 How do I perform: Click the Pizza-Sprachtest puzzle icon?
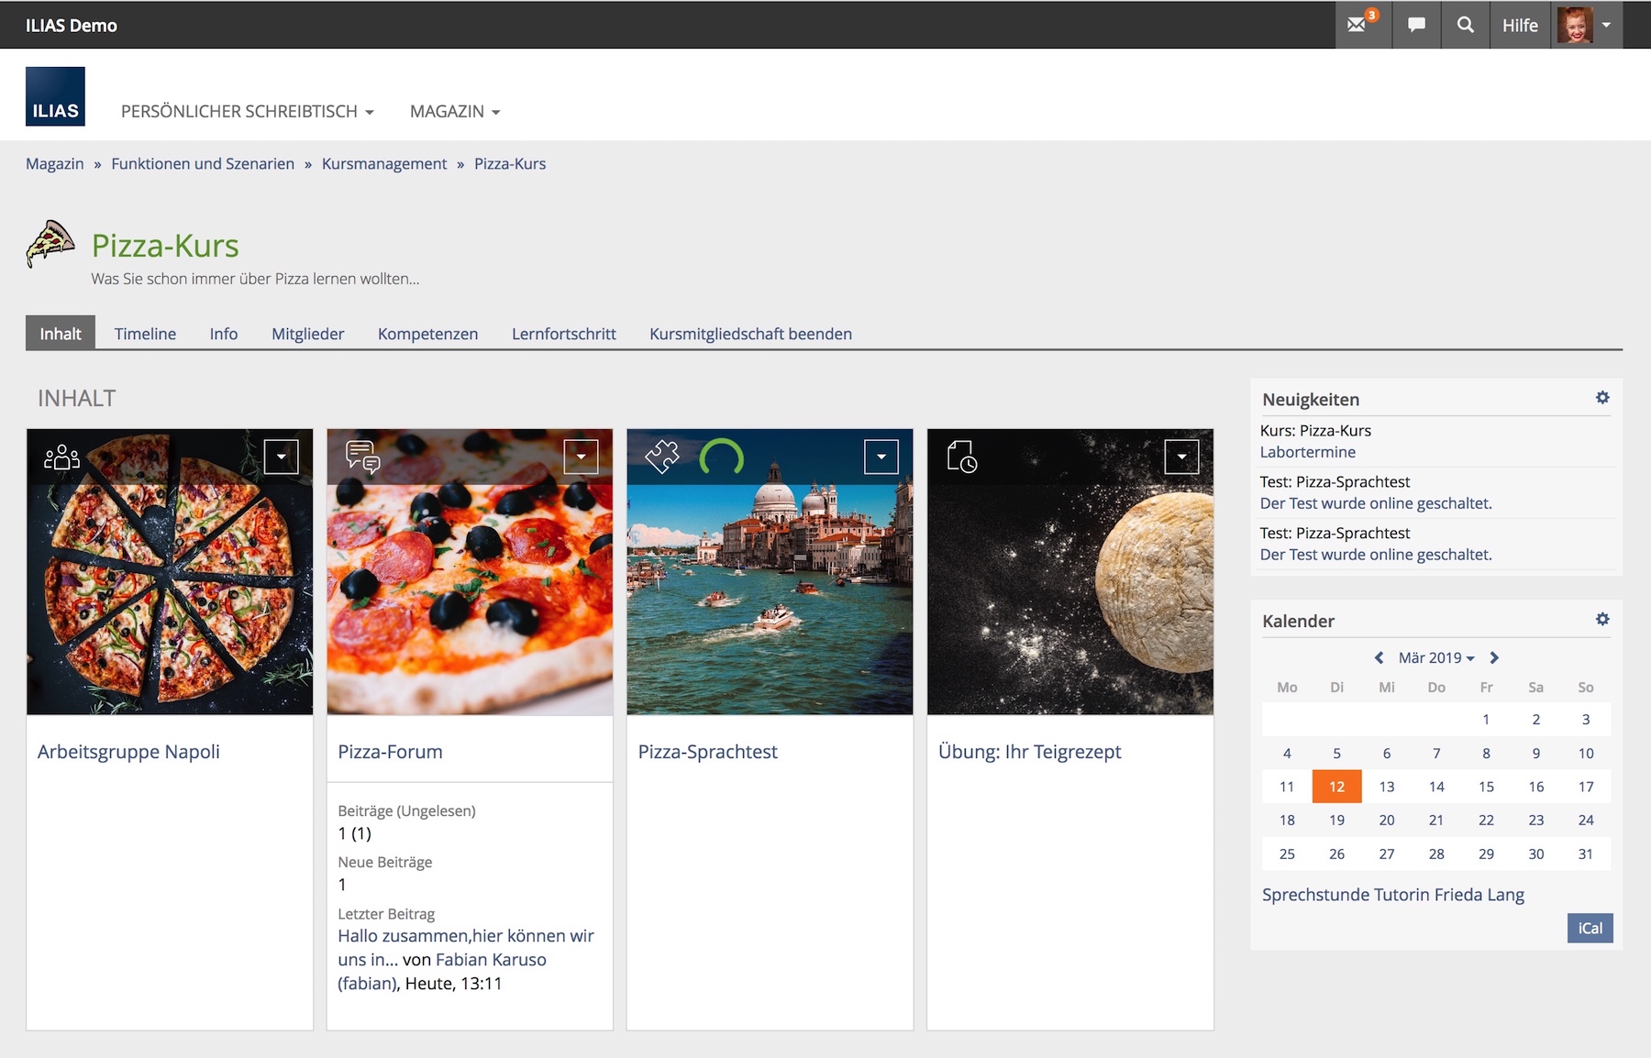(662, 457)
